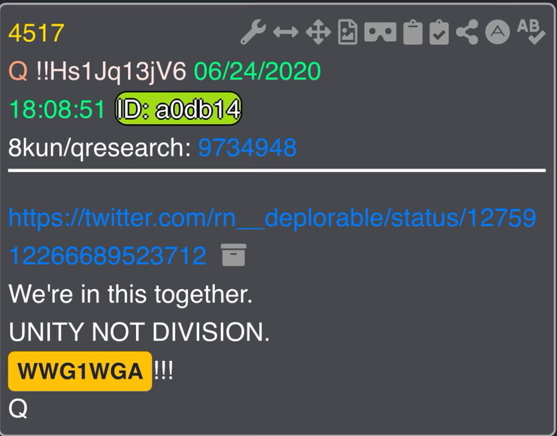Click the green ID a0db14 badge

pos(179,109)
